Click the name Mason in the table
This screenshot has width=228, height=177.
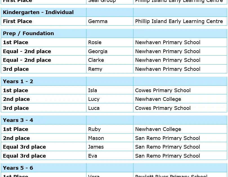point(96,138)
